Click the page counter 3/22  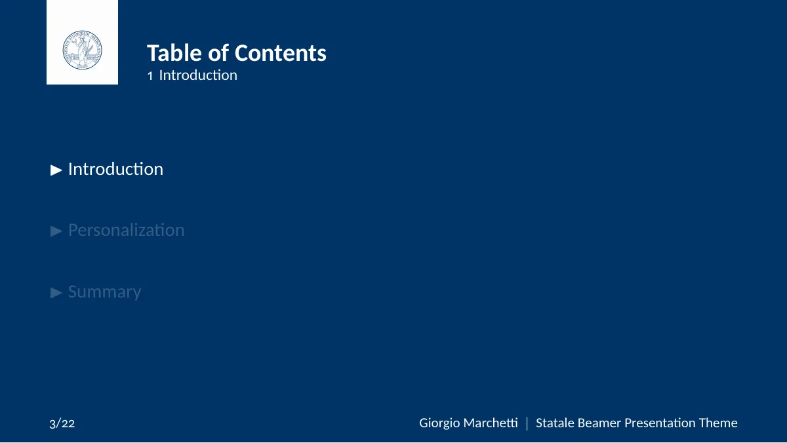click(62, 423)
